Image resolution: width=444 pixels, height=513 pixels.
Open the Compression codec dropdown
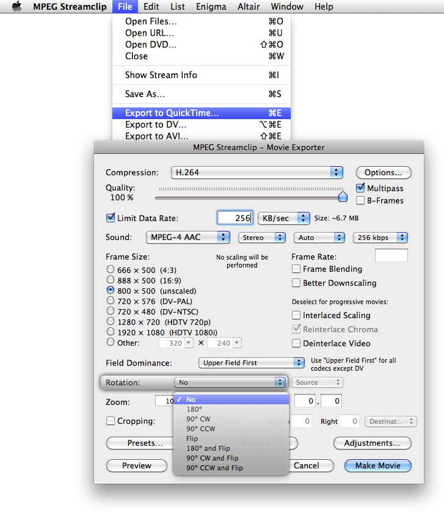pyautogui.click(x=257, y=172)
